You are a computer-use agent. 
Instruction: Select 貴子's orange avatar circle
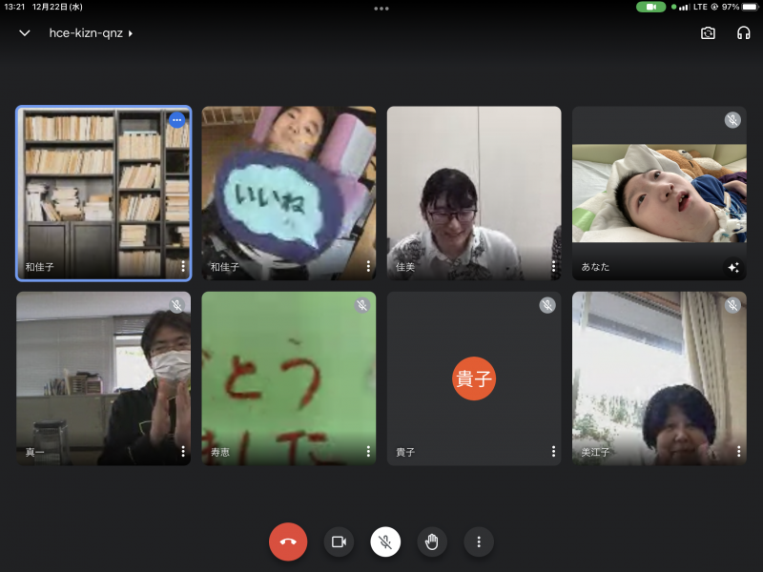click(474, 378)
